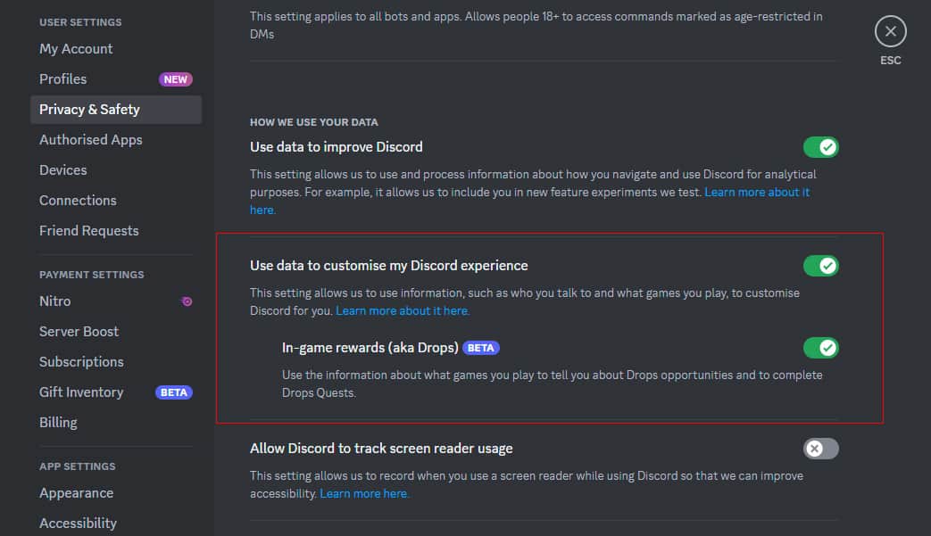931x536 pixels.
Task: Go to Subscriptions page
Action: pos(81,362)
